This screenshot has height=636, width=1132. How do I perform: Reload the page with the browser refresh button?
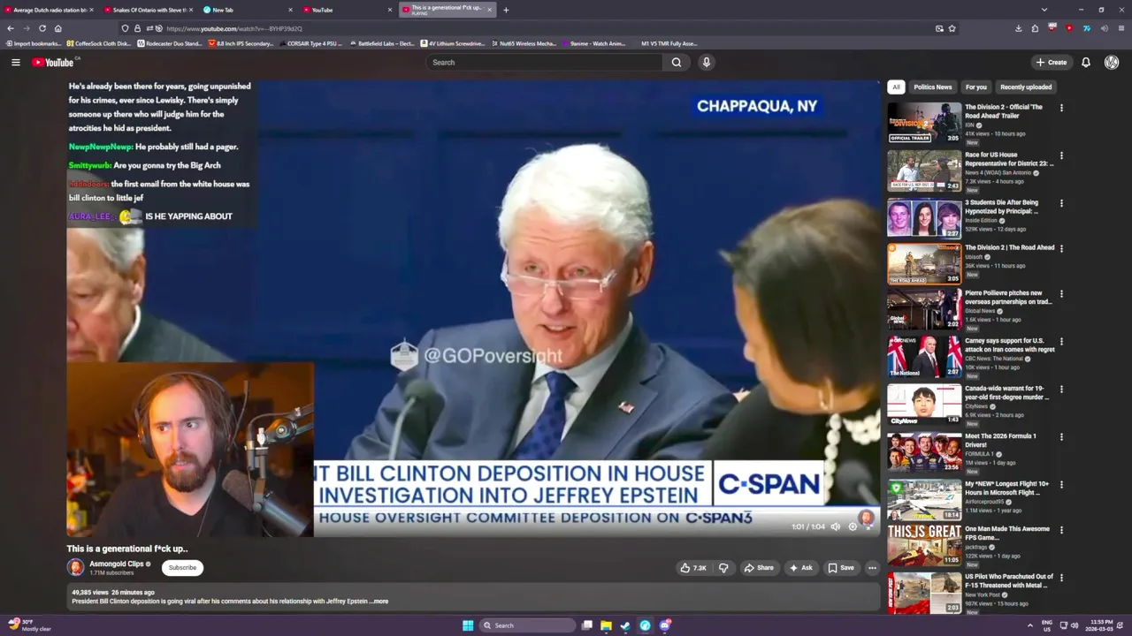click(x=42, y=28)
